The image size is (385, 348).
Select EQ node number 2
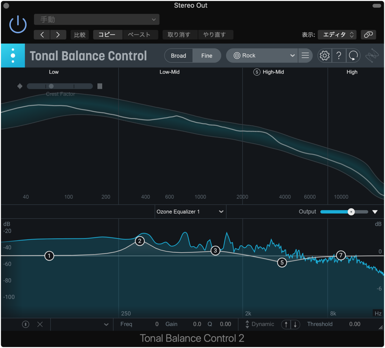[x=140, y=241]
